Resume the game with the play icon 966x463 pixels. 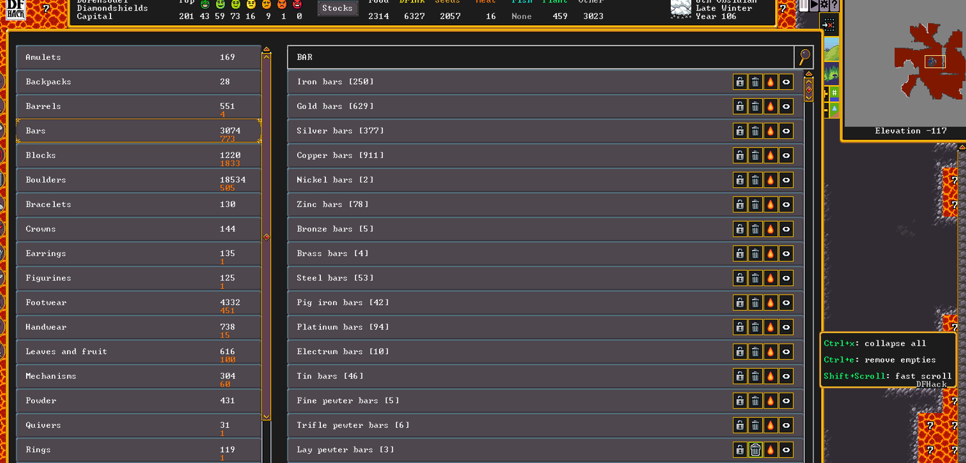(x=814, y=5)
